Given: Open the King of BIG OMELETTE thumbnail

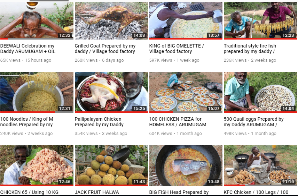Looking at the screenshot, I should pyautogui.click(x=186, y=20).
